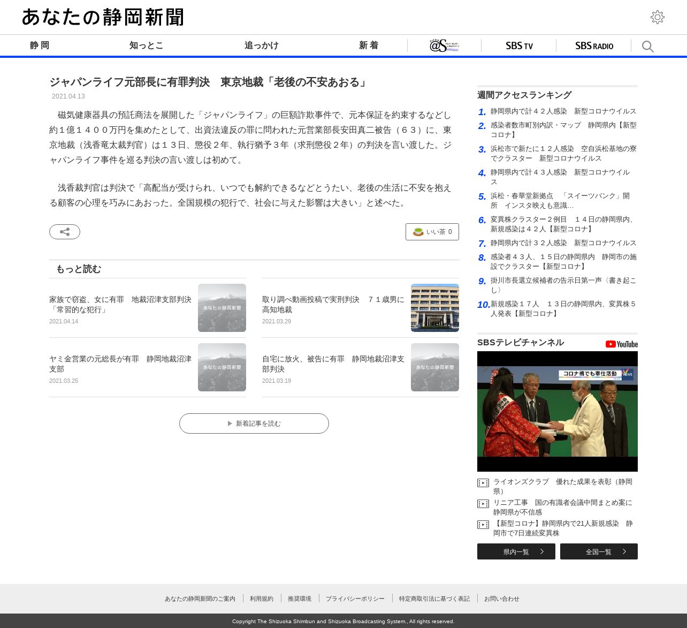Click thumbnail for ヤミ金営業 article
The height and width of the screenshot is (628, 687).
(222, 367)
